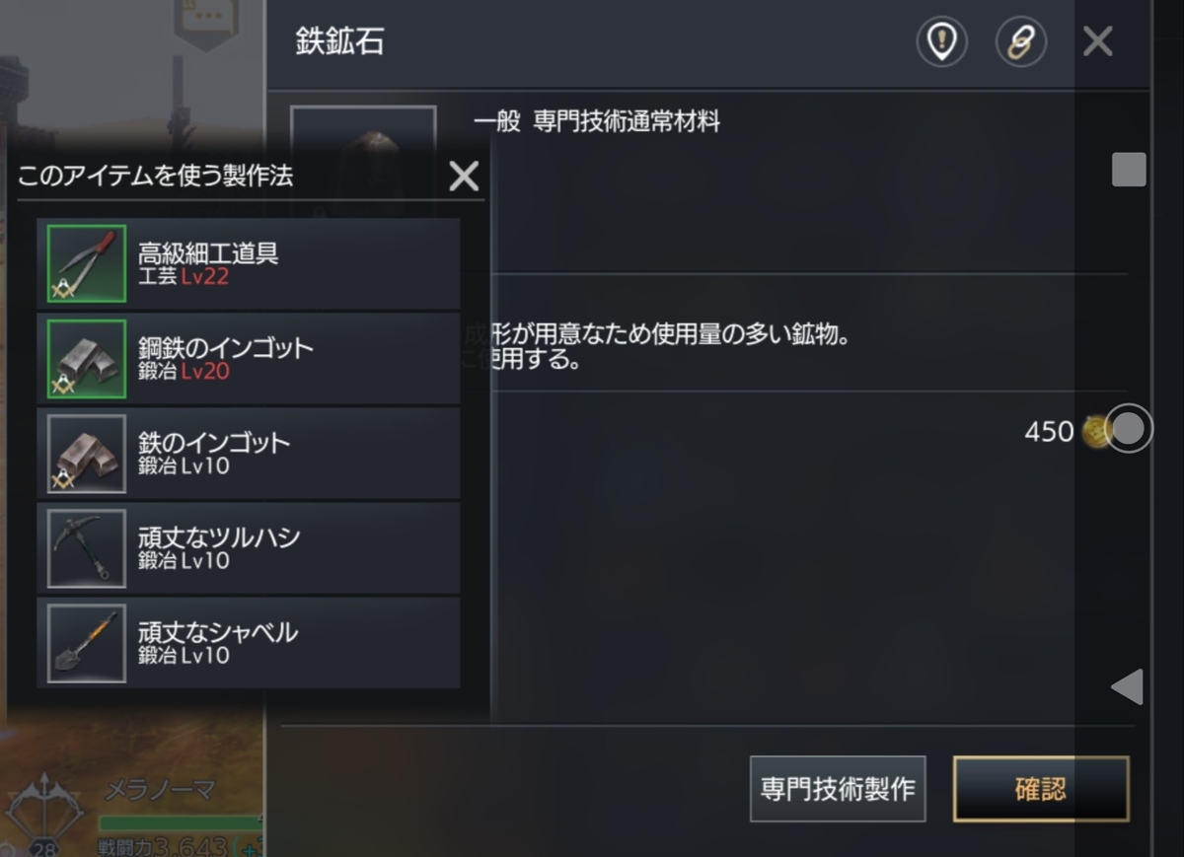Screen dimensions: 1184x857
Task: Click the 鋼鉄のインゴット ingot icon
Action: point(87,358)
